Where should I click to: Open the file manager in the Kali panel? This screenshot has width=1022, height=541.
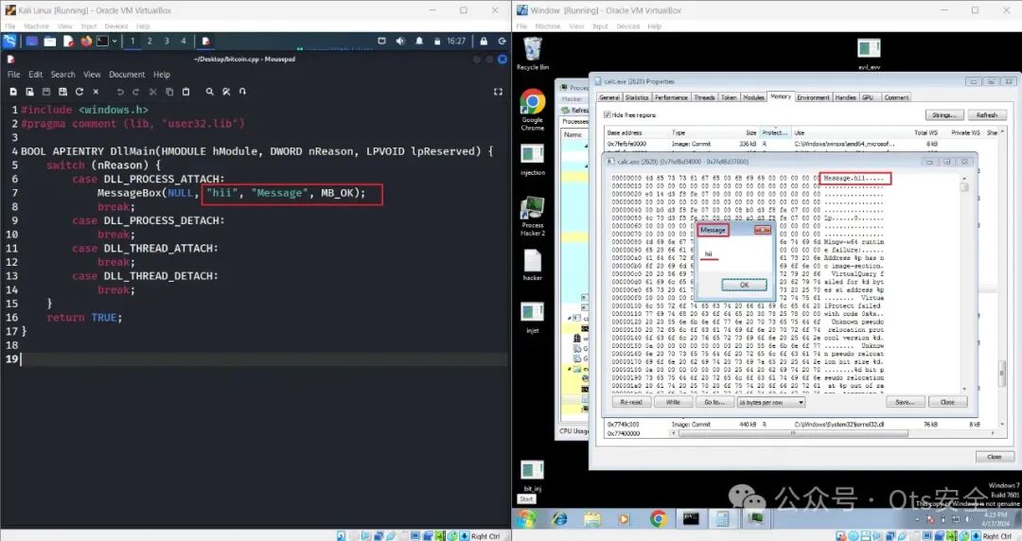pyautogui.click(x=50, y=41)
